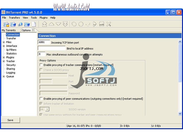Switch to the My Torrents tab

(9, 30)
